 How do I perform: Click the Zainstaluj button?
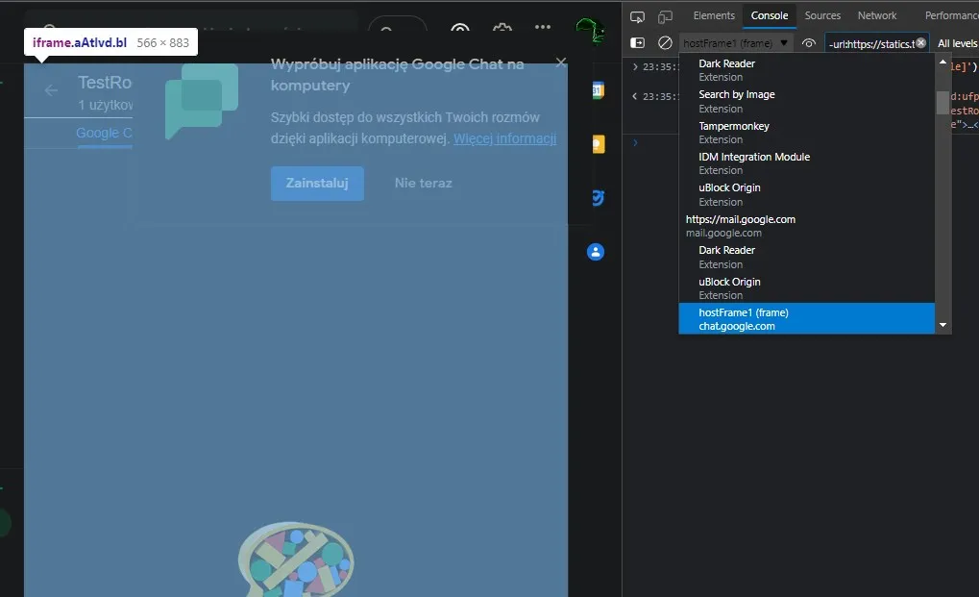[317, 183]
